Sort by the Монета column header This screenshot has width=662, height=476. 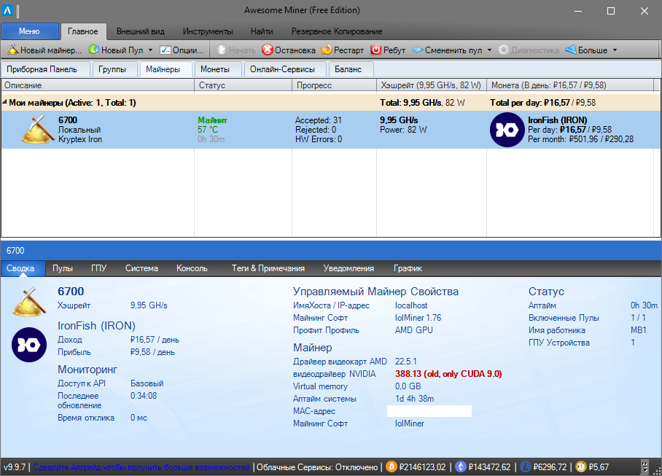(570, 85)
